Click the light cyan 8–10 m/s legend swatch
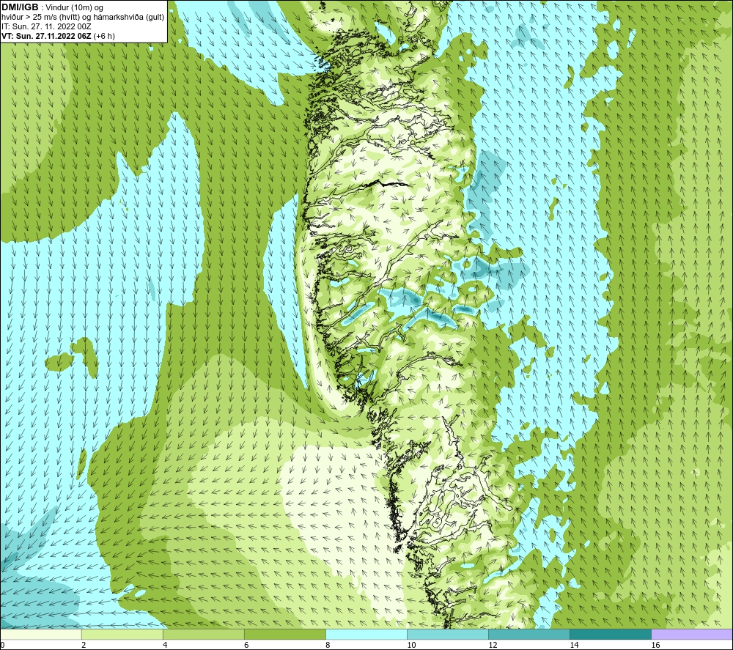The width and height of the screenshot is (733, 650). [x=366, y=635]
